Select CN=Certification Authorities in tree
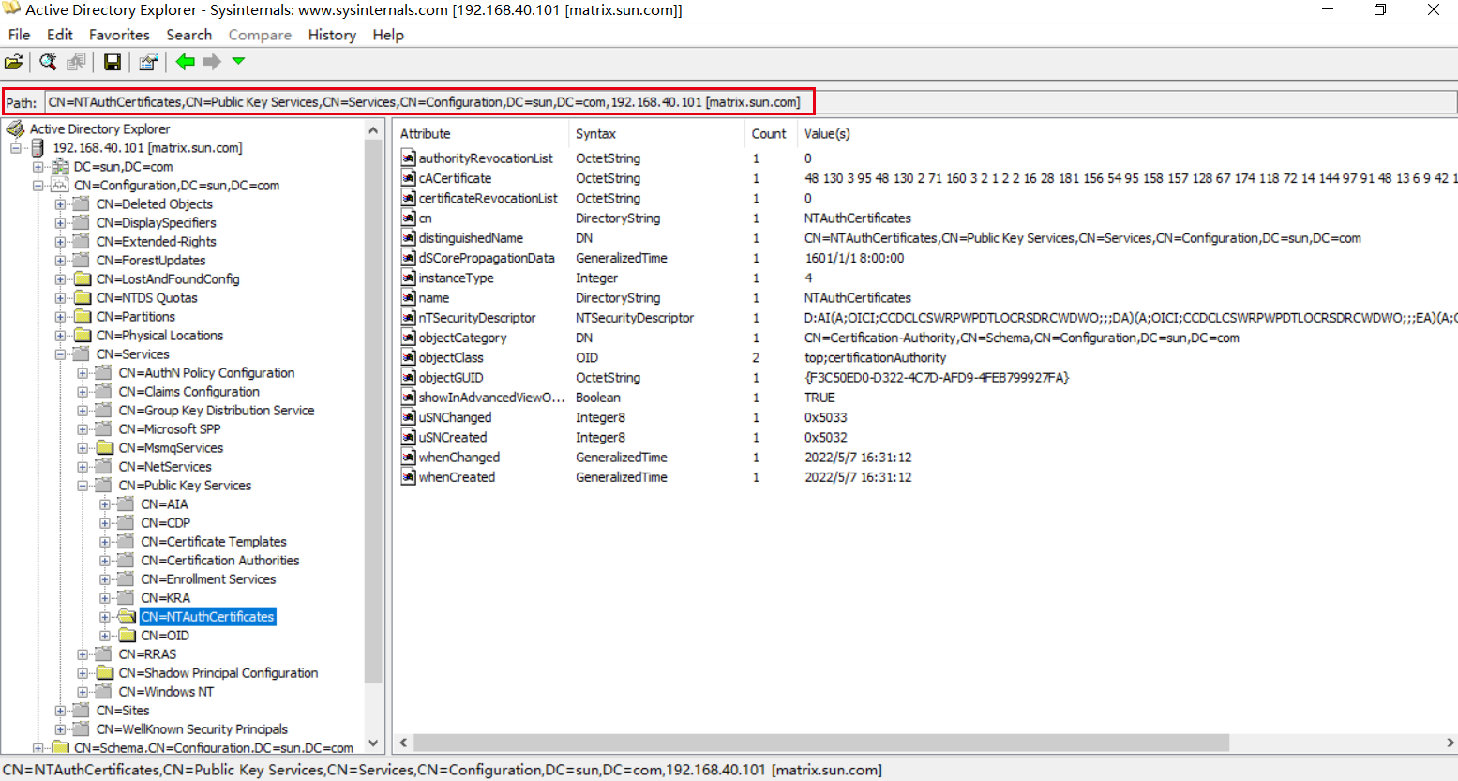The image size is (1458, 781). click(220, 561)
